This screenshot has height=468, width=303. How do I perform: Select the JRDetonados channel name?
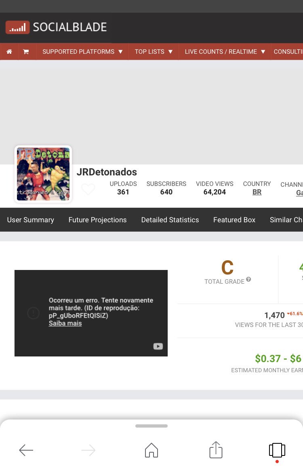(x=107, y=172)
